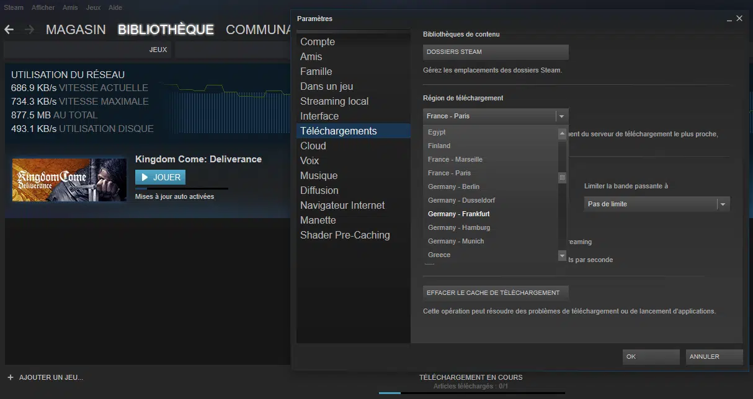Go to the Manette settings
753x399 pixels.
coord(354,220)
